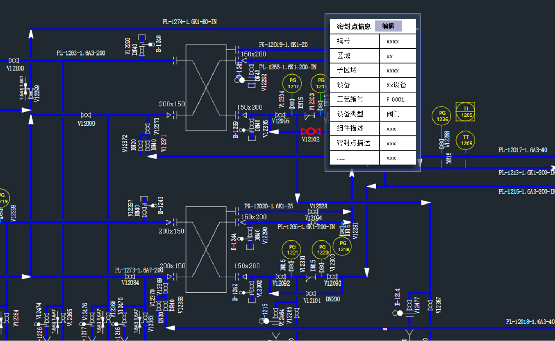The width and height of the screenshot is (555, 341).
Task: Click the valve symbol above V12093
Action: (332, 277)
